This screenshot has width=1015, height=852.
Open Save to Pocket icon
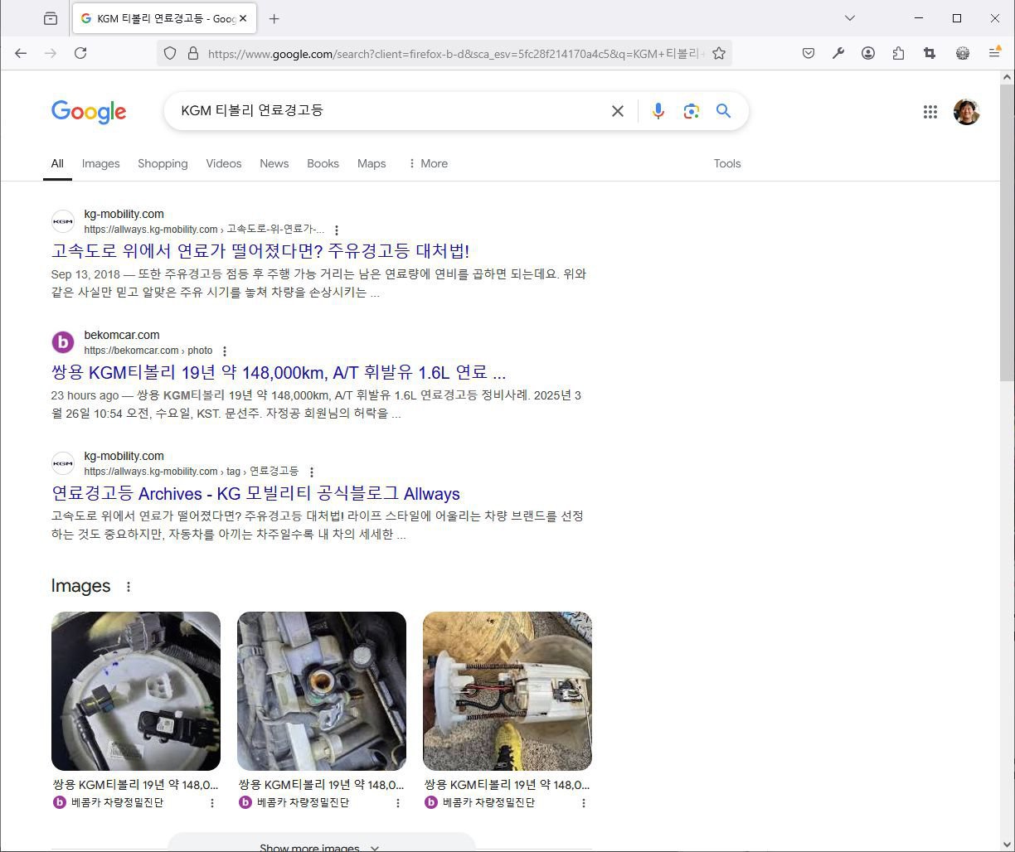point(809,53)
